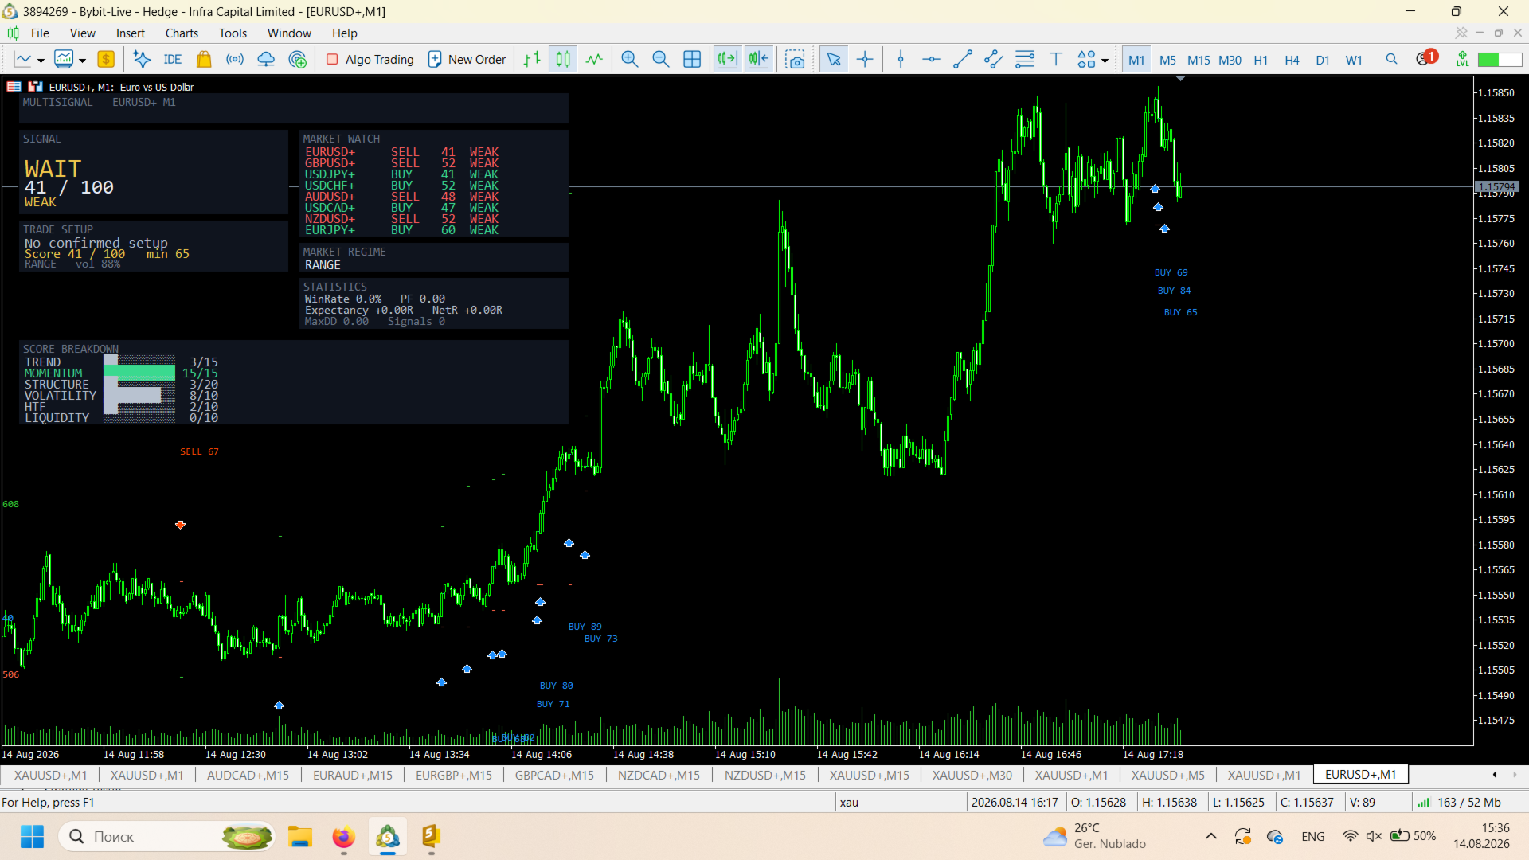The width and height of the screenshot is (1529, 860).
Task: Open the Insert menu
Action: coord(131,33)
